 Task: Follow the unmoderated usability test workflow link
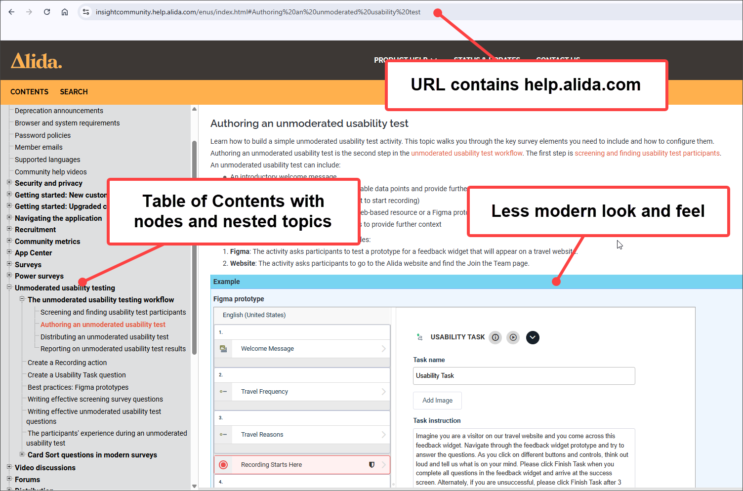(x=467, y=153)
